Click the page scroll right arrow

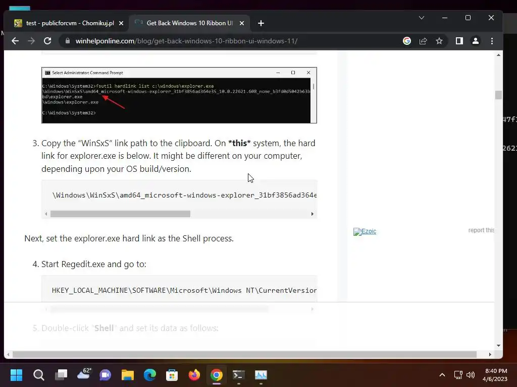pyautogui.click(x=490, y=354)
